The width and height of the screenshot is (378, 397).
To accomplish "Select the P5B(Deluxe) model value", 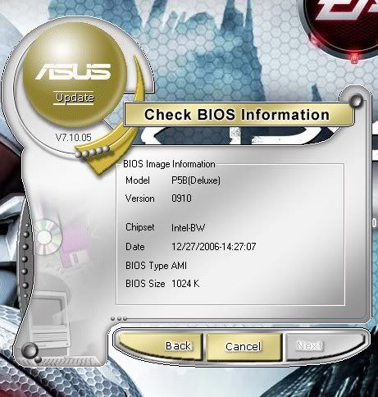I will (x=196, y=180).
